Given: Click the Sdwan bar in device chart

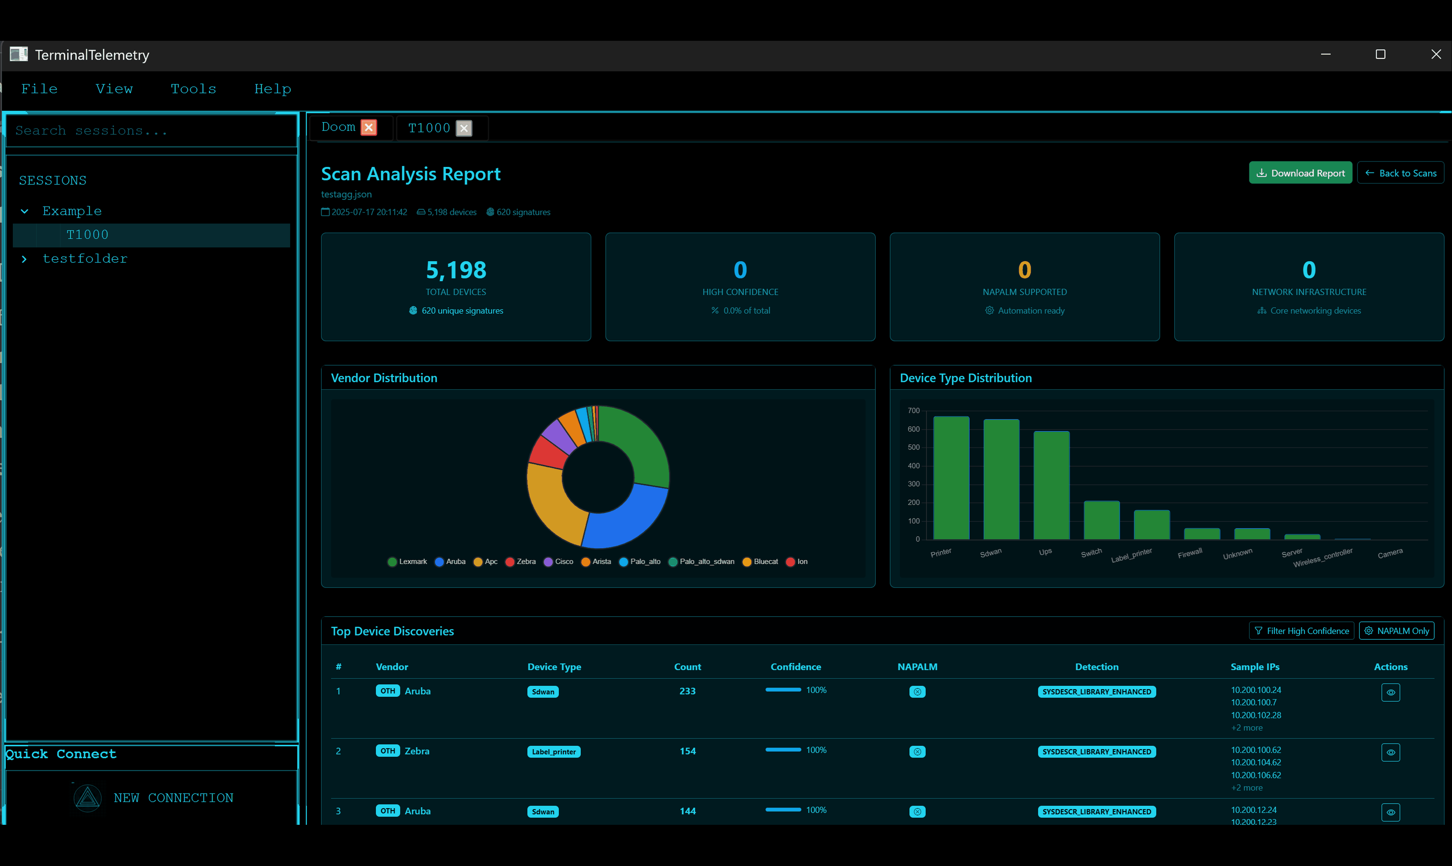Looking at the screenshot, I should [x=1001, y=479].
